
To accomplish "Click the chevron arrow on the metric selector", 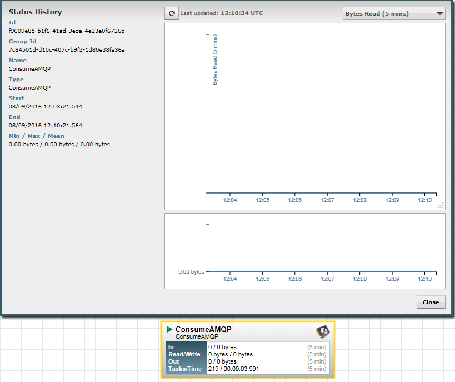I will (439, 13).
